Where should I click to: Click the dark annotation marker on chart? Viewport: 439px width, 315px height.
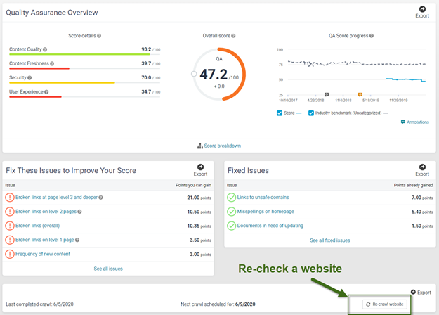point(327,94)
